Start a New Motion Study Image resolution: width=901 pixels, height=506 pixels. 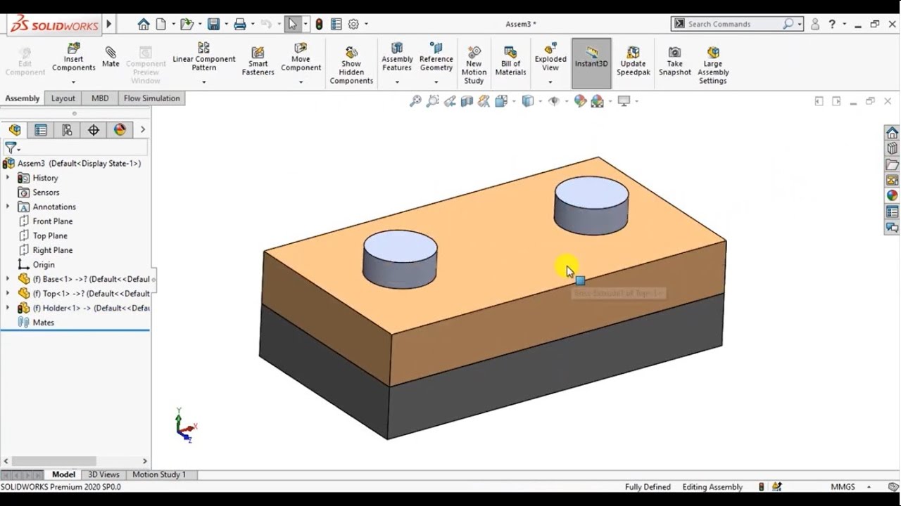pos(474,65)
